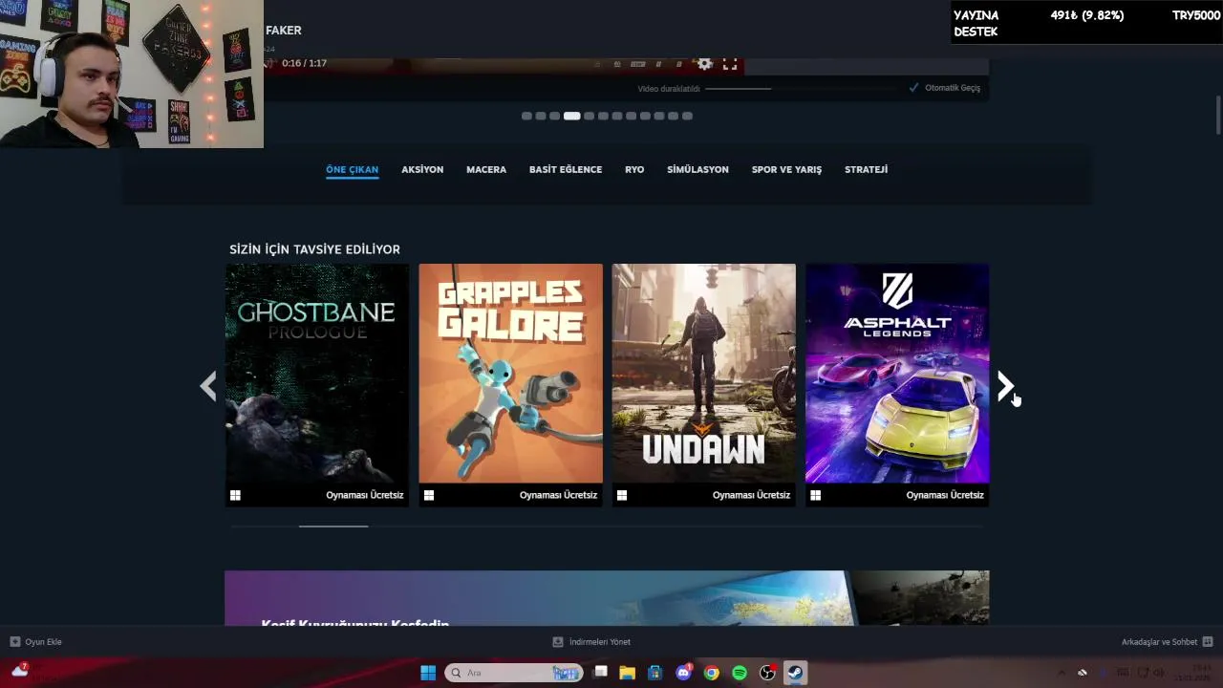Open the MACERA category tab
Viewport: 1223px width, 688px height.
tap(486, 169)
